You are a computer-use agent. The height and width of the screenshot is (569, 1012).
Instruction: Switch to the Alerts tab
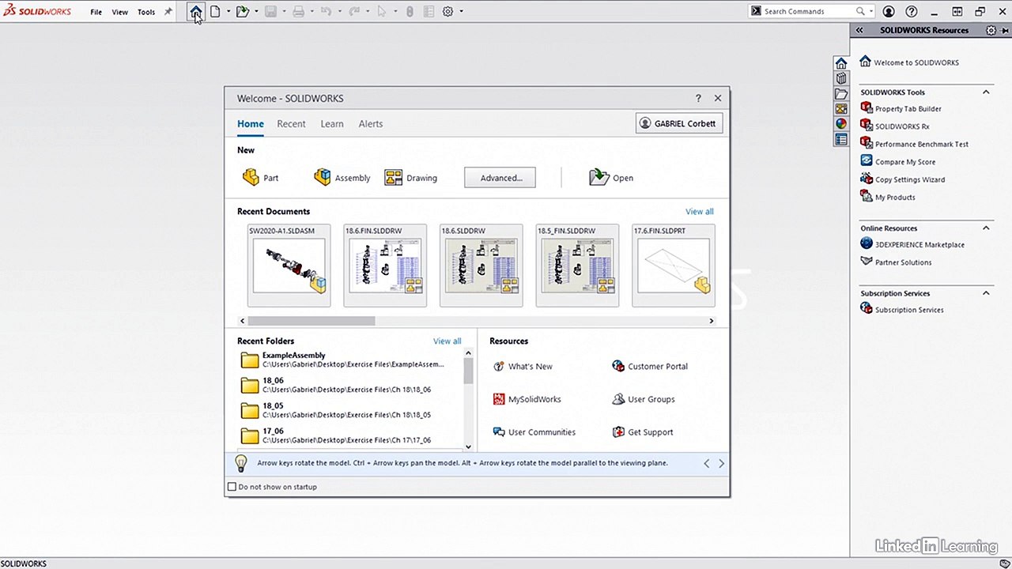tap(371, 124)
